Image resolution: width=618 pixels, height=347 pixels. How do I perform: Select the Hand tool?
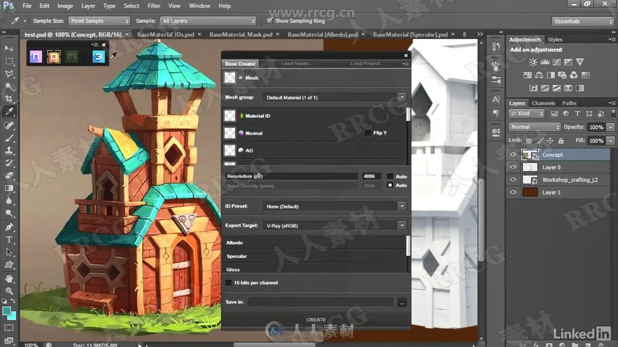(9, 279)
